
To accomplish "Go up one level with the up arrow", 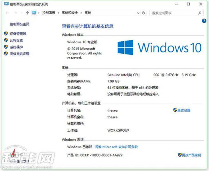I will tap(27, 13).
